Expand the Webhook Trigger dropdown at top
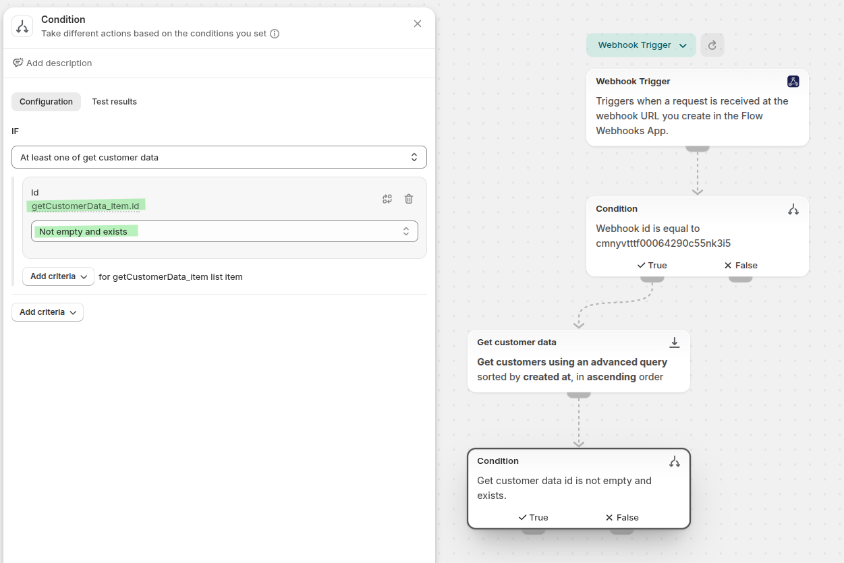The image size is (844, 563). (641, 45)
